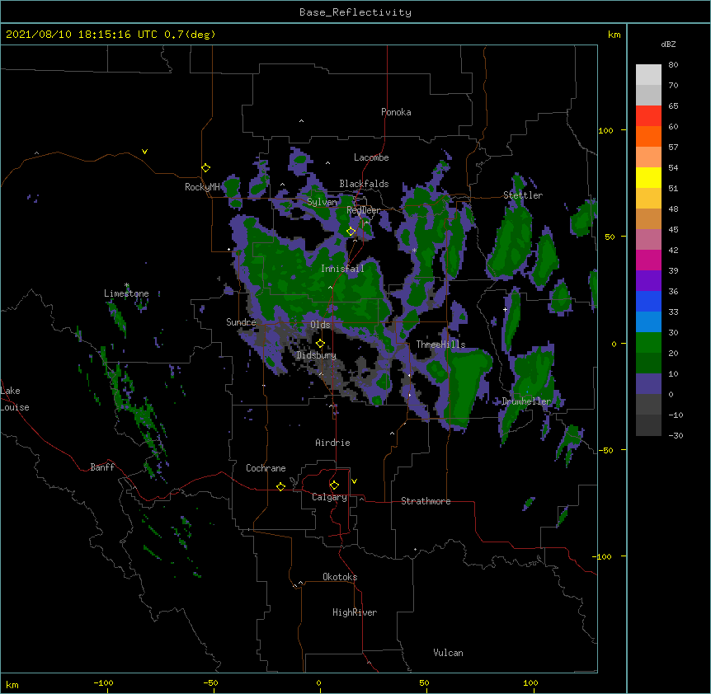Click the Ponoka city label
Screen dimensions: 711x694
tap(396, 112)
